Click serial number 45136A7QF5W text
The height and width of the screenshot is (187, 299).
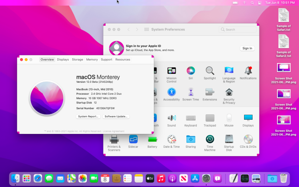[x=105, y=108]
